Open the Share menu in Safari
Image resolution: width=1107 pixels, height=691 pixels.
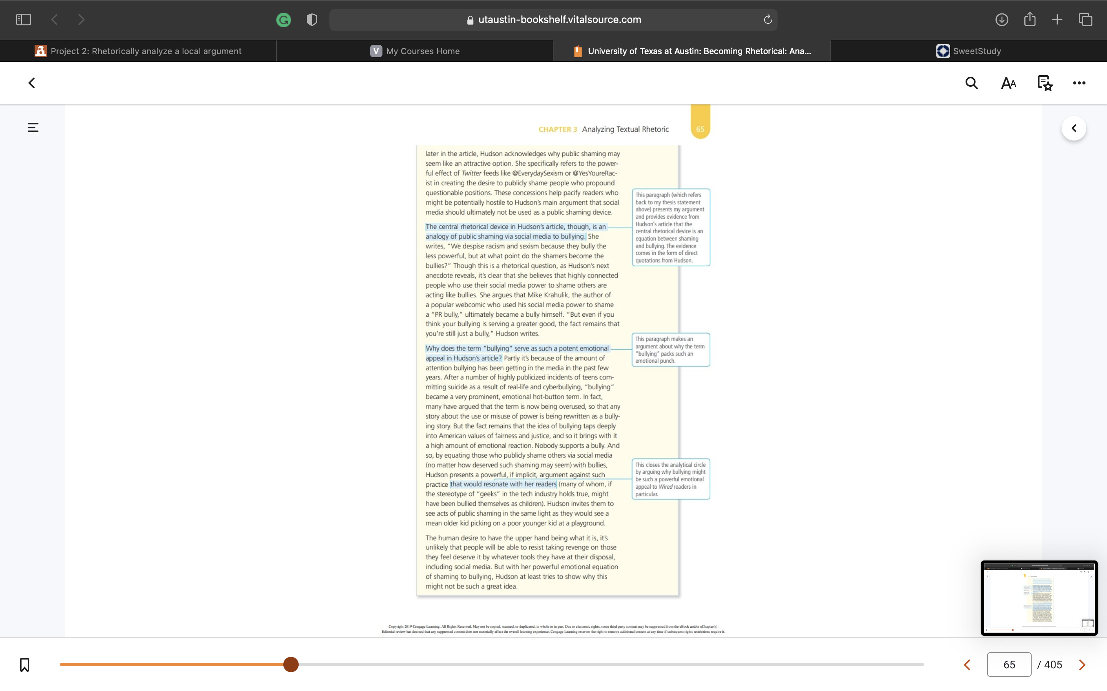1030,19
